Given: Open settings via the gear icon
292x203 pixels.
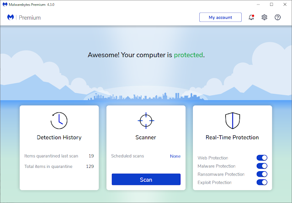Looking at the screenshot, I should [x=264, y=17].
